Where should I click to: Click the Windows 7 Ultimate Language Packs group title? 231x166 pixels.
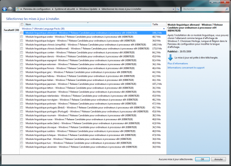point(43,29)
